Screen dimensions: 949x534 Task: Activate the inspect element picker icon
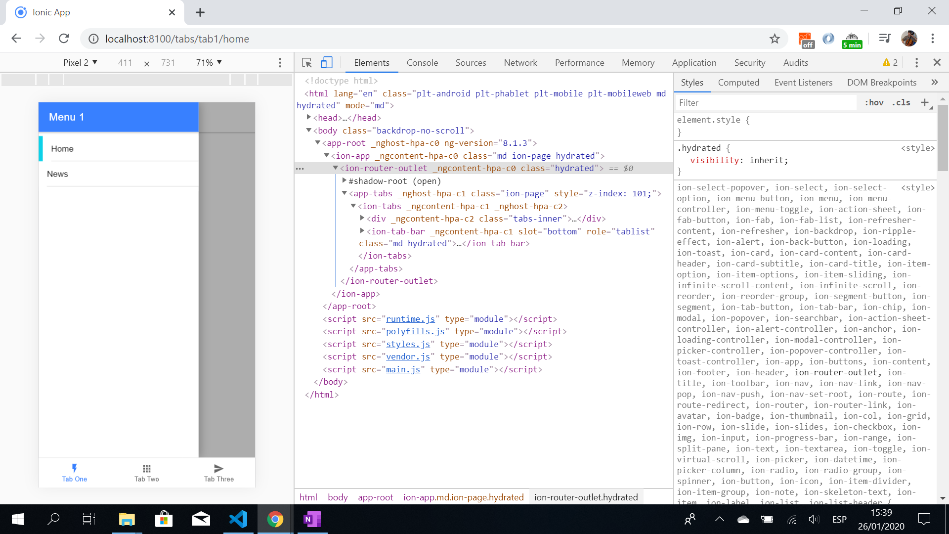(306, 63)
